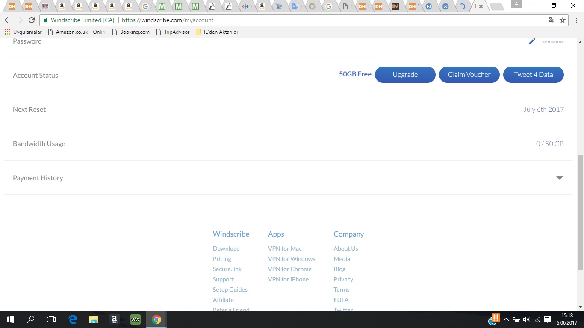Screen dimensions: 584x328
Task: Check battery status in the tray
Action: [x=516, y=319]
